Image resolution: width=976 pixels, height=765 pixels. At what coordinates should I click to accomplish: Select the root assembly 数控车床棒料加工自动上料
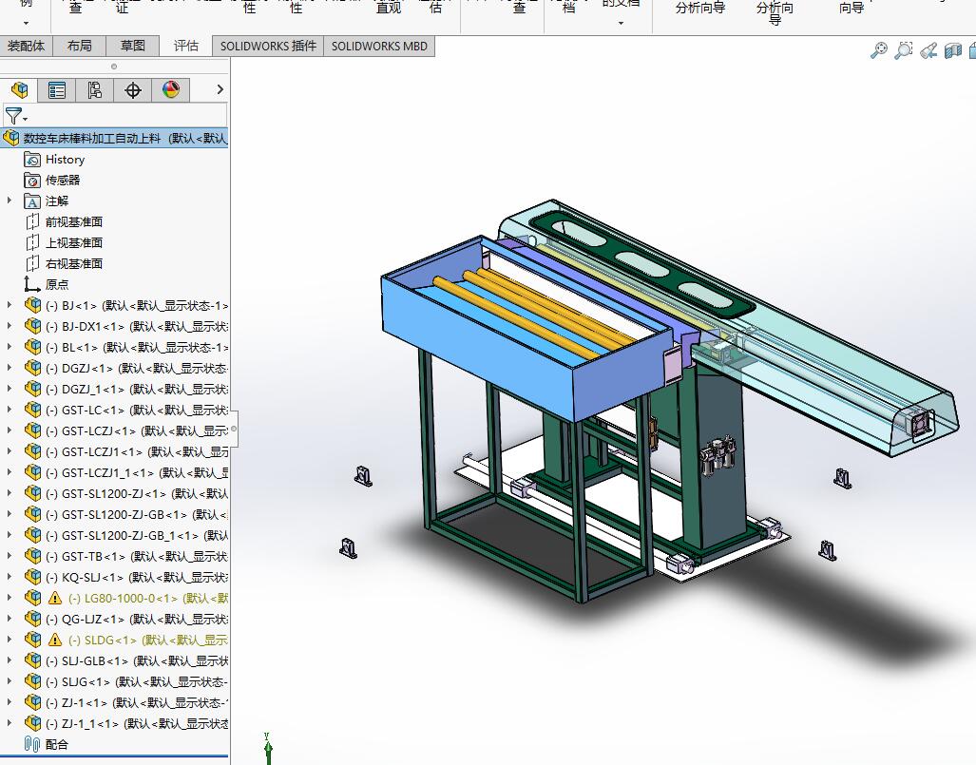tap(115, 138)
